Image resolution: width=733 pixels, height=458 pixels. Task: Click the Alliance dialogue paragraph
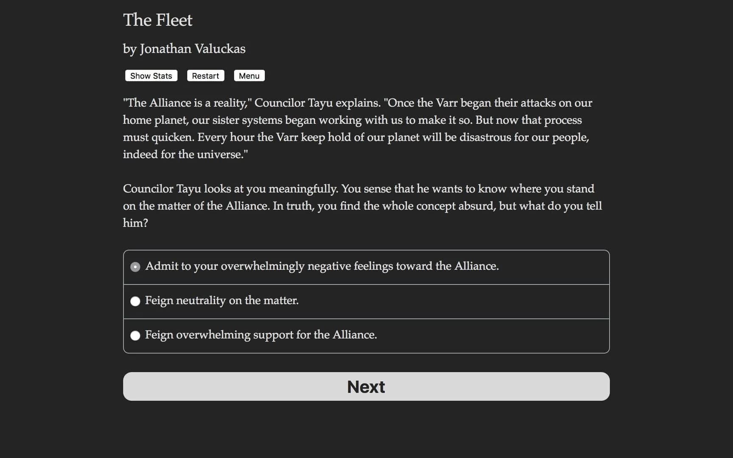[358, 128]
